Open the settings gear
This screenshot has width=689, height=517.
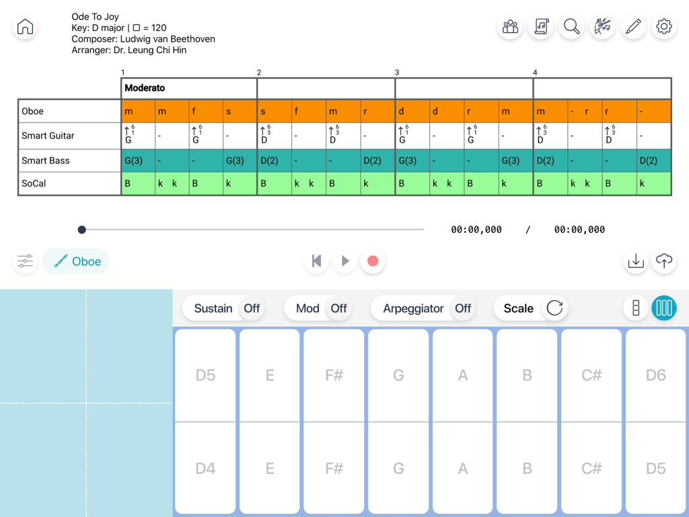(664, 27)
